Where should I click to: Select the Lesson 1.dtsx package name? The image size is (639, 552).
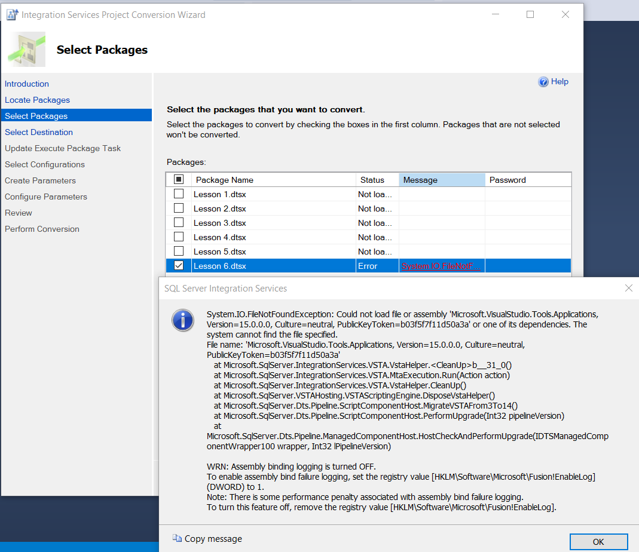tap(219, 194)
